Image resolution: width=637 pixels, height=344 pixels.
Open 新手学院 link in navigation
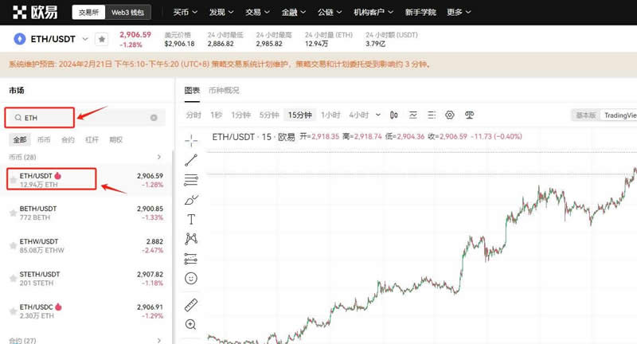click(x=421, y=13)
